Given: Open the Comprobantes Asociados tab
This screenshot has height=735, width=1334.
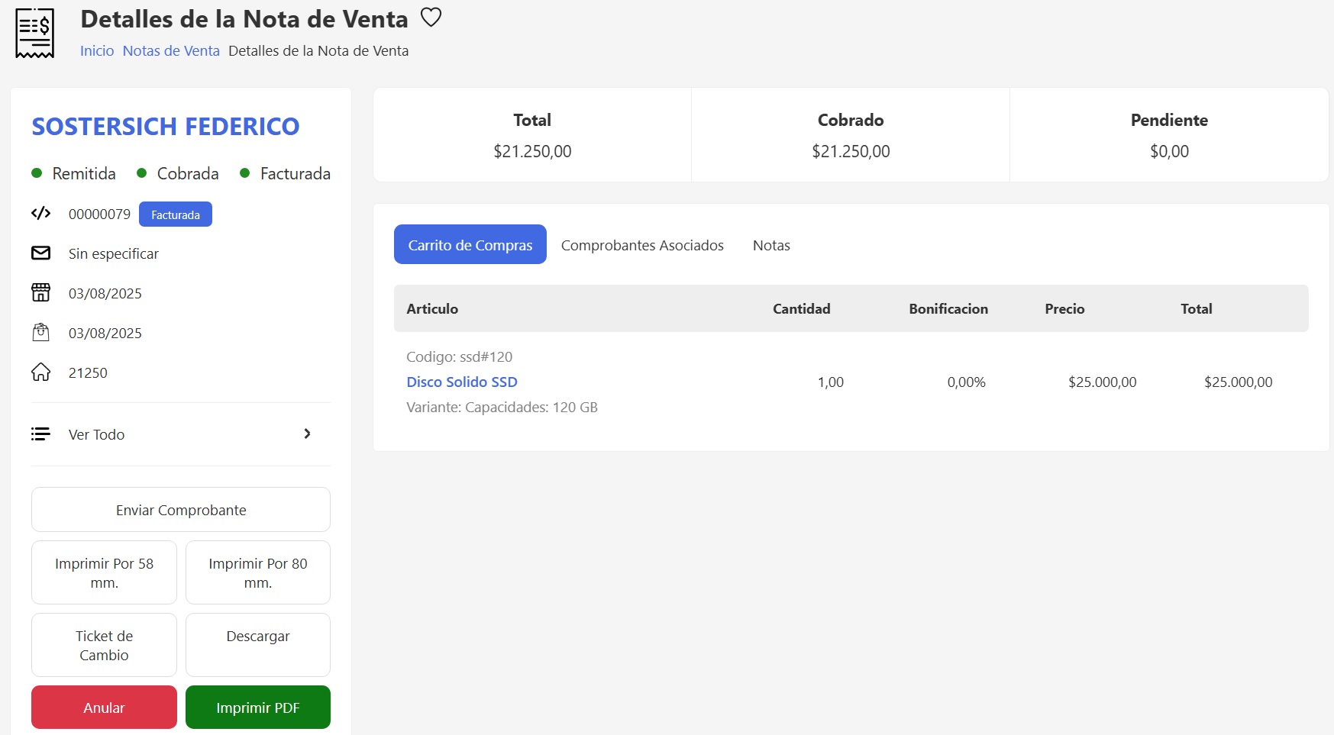Looking at the screenshot, I should [642, 245].
